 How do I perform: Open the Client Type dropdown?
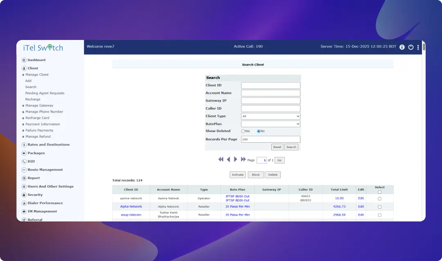(x=271, y=116)
